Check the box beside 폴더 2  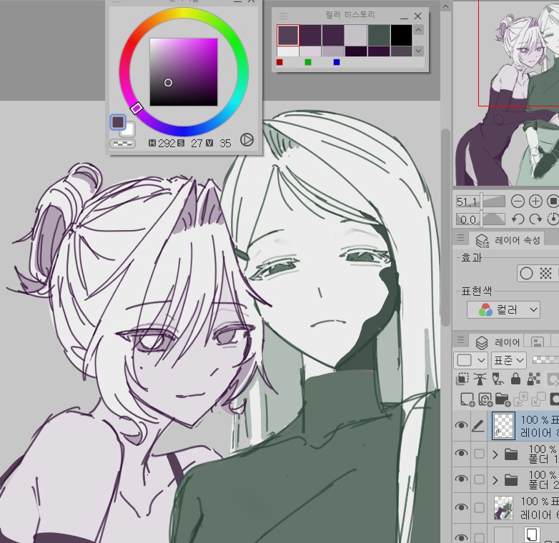click(x=479, y=479)
